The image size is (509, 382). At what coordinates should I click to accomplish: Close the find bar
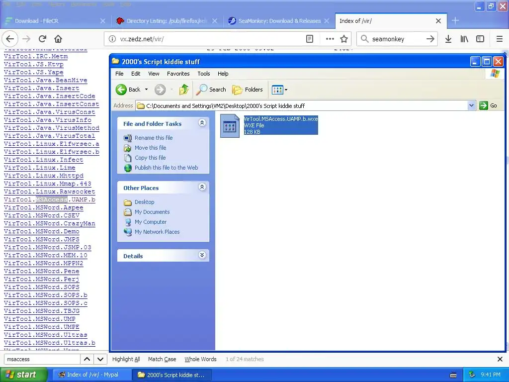(500, 359)
